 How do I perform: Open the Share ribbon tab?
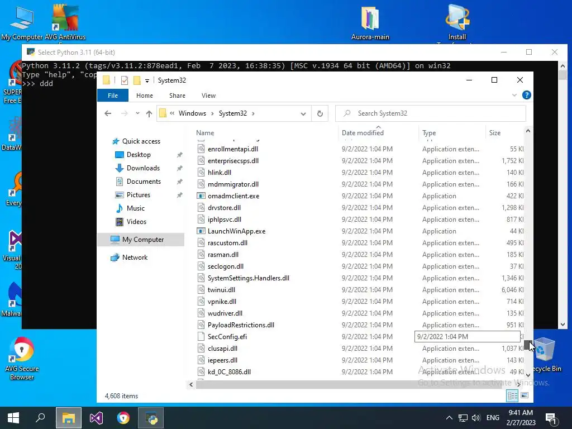(177, 96)
